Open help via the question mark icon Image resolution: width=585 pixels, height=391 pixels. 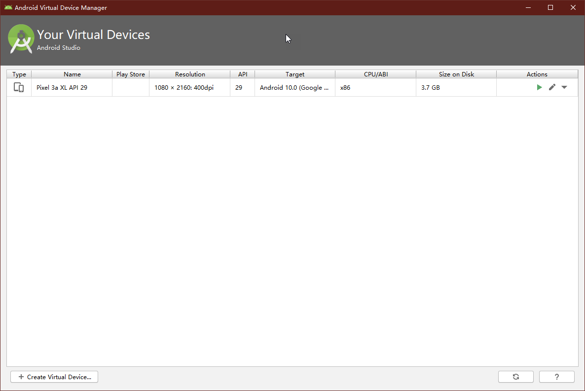tap(556, 376)
